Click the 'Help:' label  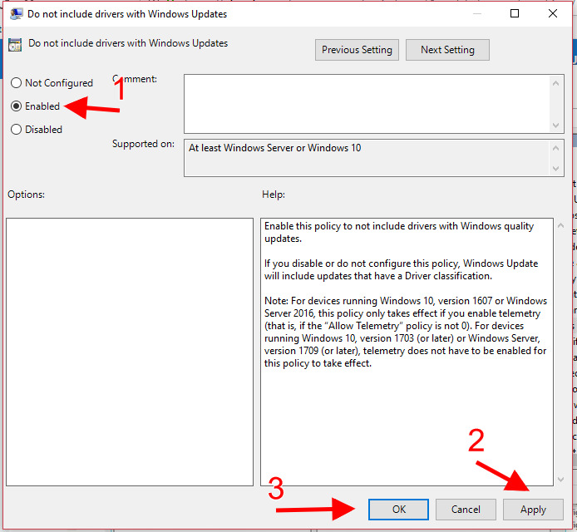point(274,195)
